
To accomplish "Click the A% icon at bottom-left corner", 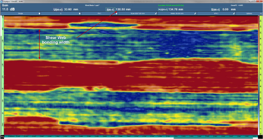I will pyautogui.click(x=2, y=137).
